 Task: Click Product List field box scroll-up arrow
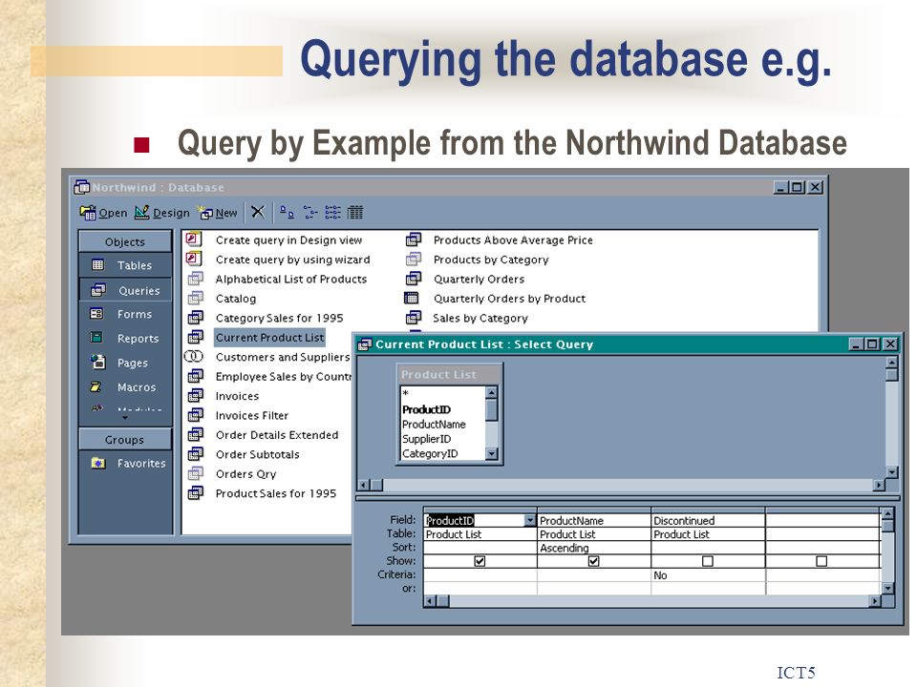pos(491,392)
